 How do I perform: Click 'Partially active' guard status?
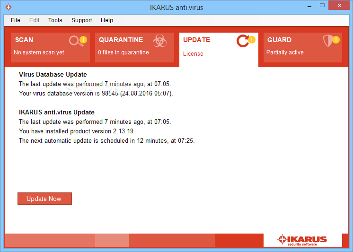[285, 52]
